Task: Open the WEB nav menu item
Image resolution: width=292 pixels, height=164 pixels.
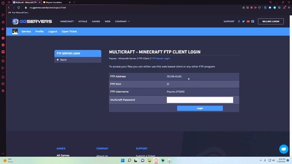Action: [108, 21]
